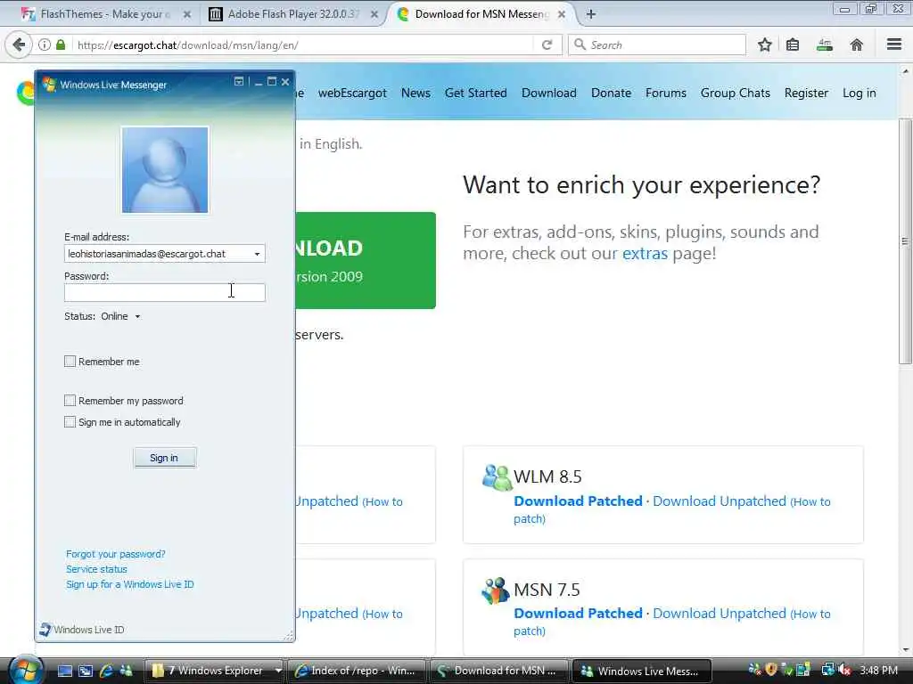Expand the e-mail address dropdown arrow
913x684 pixels.
click(257, 254)
